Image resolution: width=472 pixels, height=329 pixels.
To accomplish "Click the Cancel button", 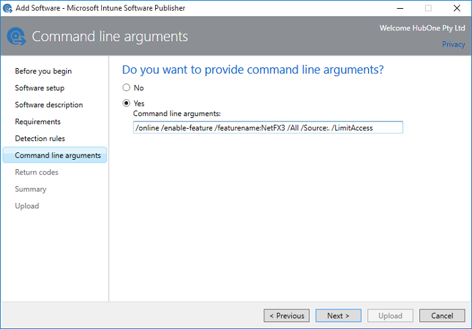I will click(442, 316).
